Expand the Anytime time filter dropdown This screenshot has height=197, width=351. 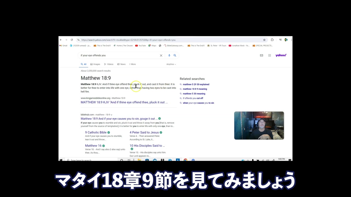171,64
